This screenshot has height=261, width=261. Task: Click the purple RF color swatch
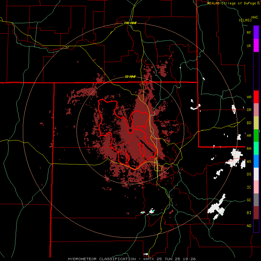[x=256, y=32]
